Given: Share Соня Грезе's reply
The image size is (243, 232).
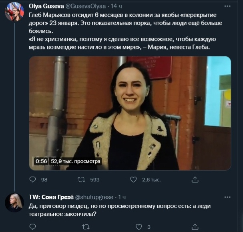Looking at the screenshot, I should [195, 227].
